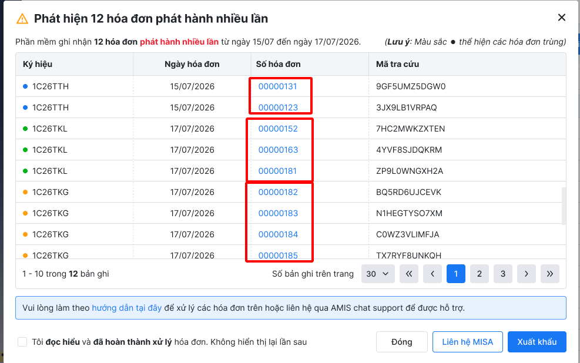Go to previous page arrow
This screenshot has height=363, width=580.
coord(433,274)
